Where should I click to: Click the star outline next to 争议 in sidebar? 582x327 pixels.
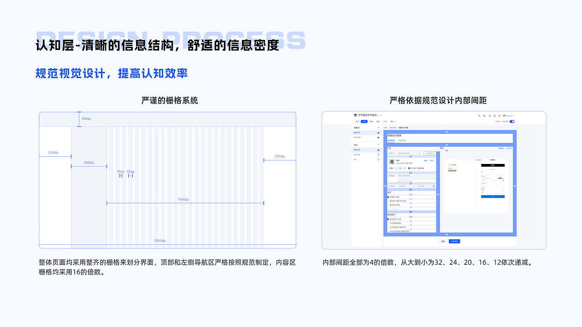(378, 159)
